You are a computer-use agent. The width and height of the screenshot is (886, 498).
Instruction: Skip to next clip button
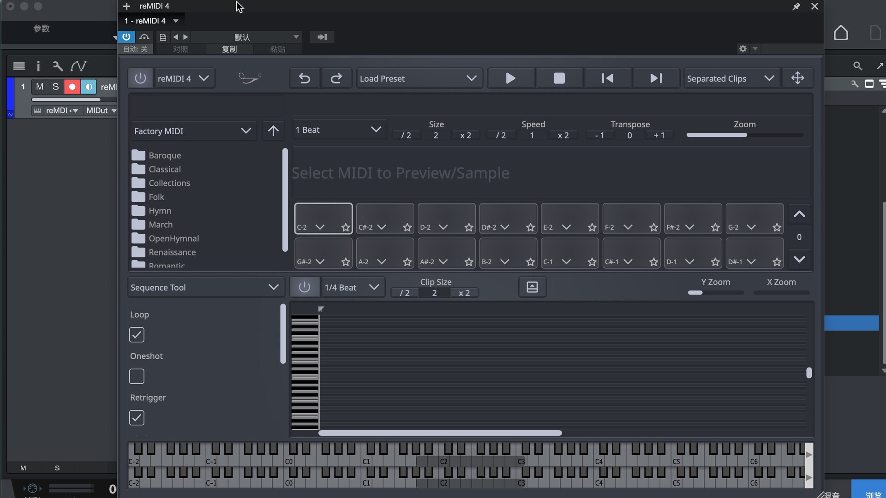tap(656, 78)
